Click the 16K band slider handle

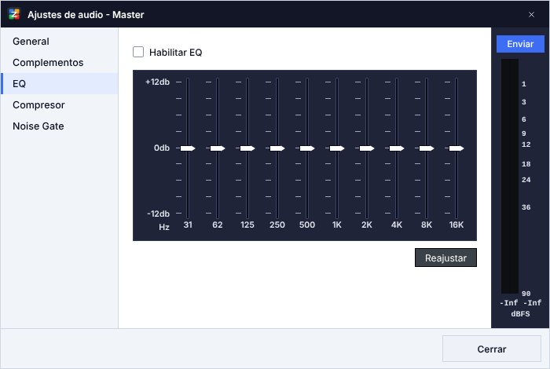click(456, 148)
